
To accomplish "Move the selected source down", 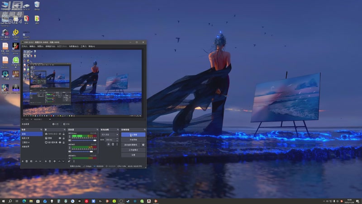I will (x=63, y=161).
